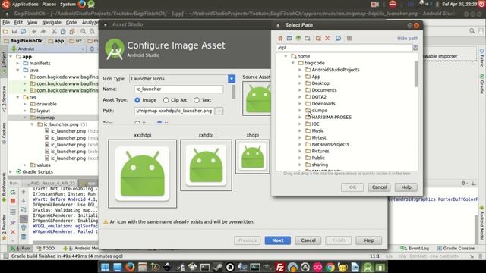The image size is (486, 273).
Task: Click Undo arrow in main toolbar
Action: (x=34, y=31)
